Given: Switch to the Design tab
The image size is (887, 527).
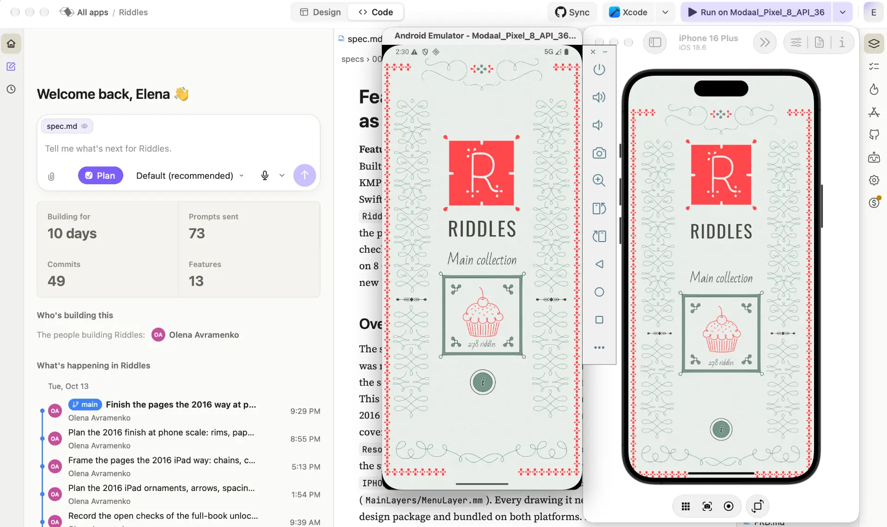Looking at the screenshot, I should pyautogui.click(x=320, y=12).
